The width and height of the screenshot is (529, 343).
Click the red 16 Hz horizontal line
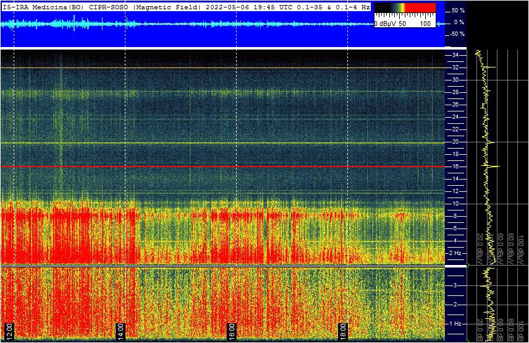point(222,167)
